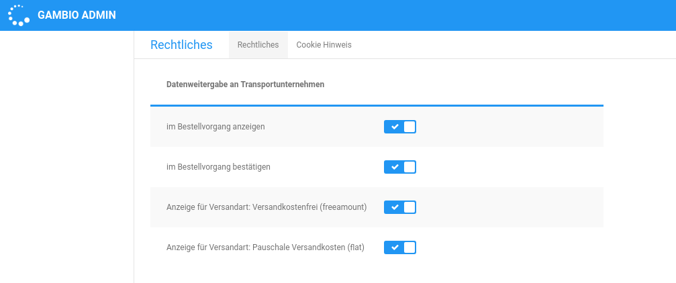The width and height of the screenshot is (676, 283).
Task: Click the empty left sidebar panel
Action: click(x=66, y=154)
